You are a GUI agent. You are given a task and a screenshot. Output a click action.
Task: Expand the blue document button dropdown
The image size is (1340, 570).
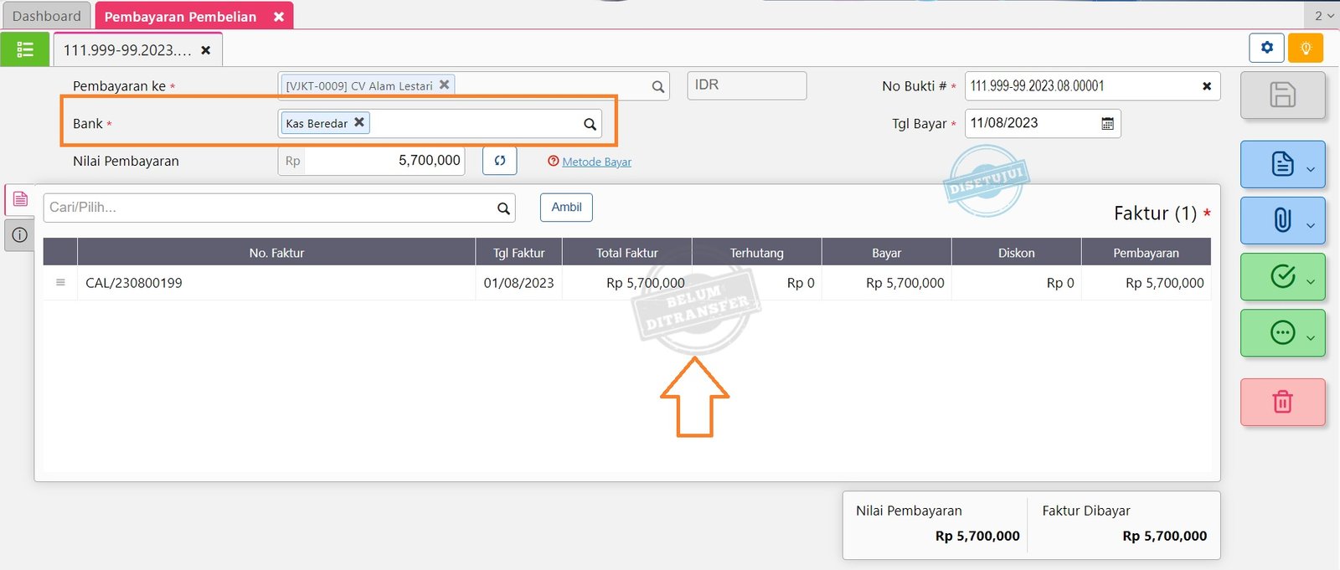coord(1311,169)
